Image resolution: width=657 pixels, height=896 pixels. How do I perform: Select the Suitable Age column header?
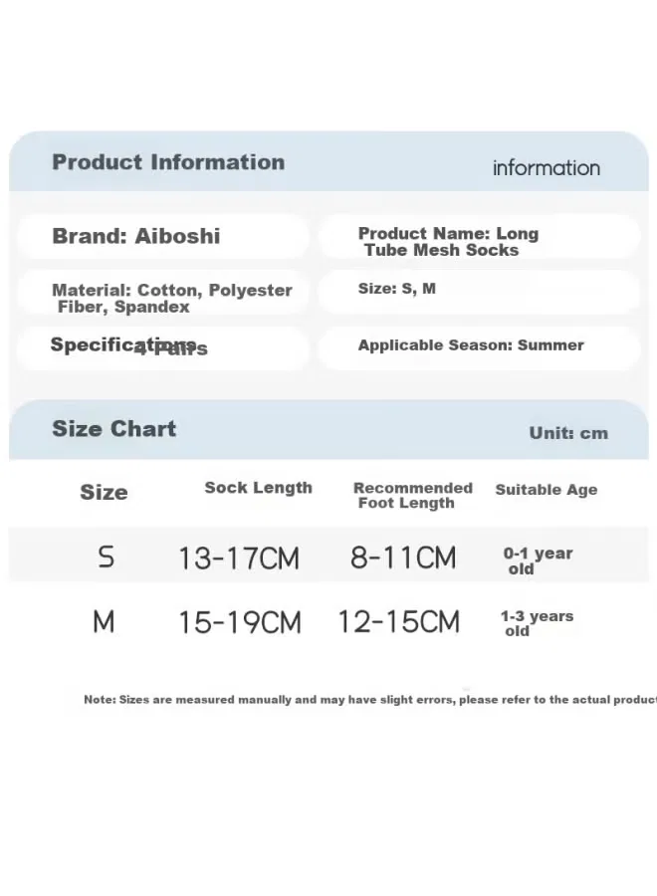547,490
